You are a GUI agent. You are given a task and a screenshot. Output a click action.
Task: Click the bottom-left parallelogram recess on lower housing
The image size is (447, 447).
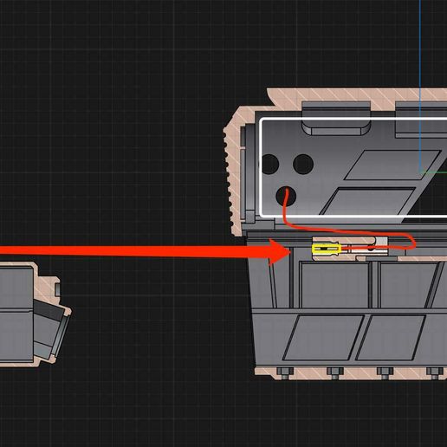click(323, 338)
